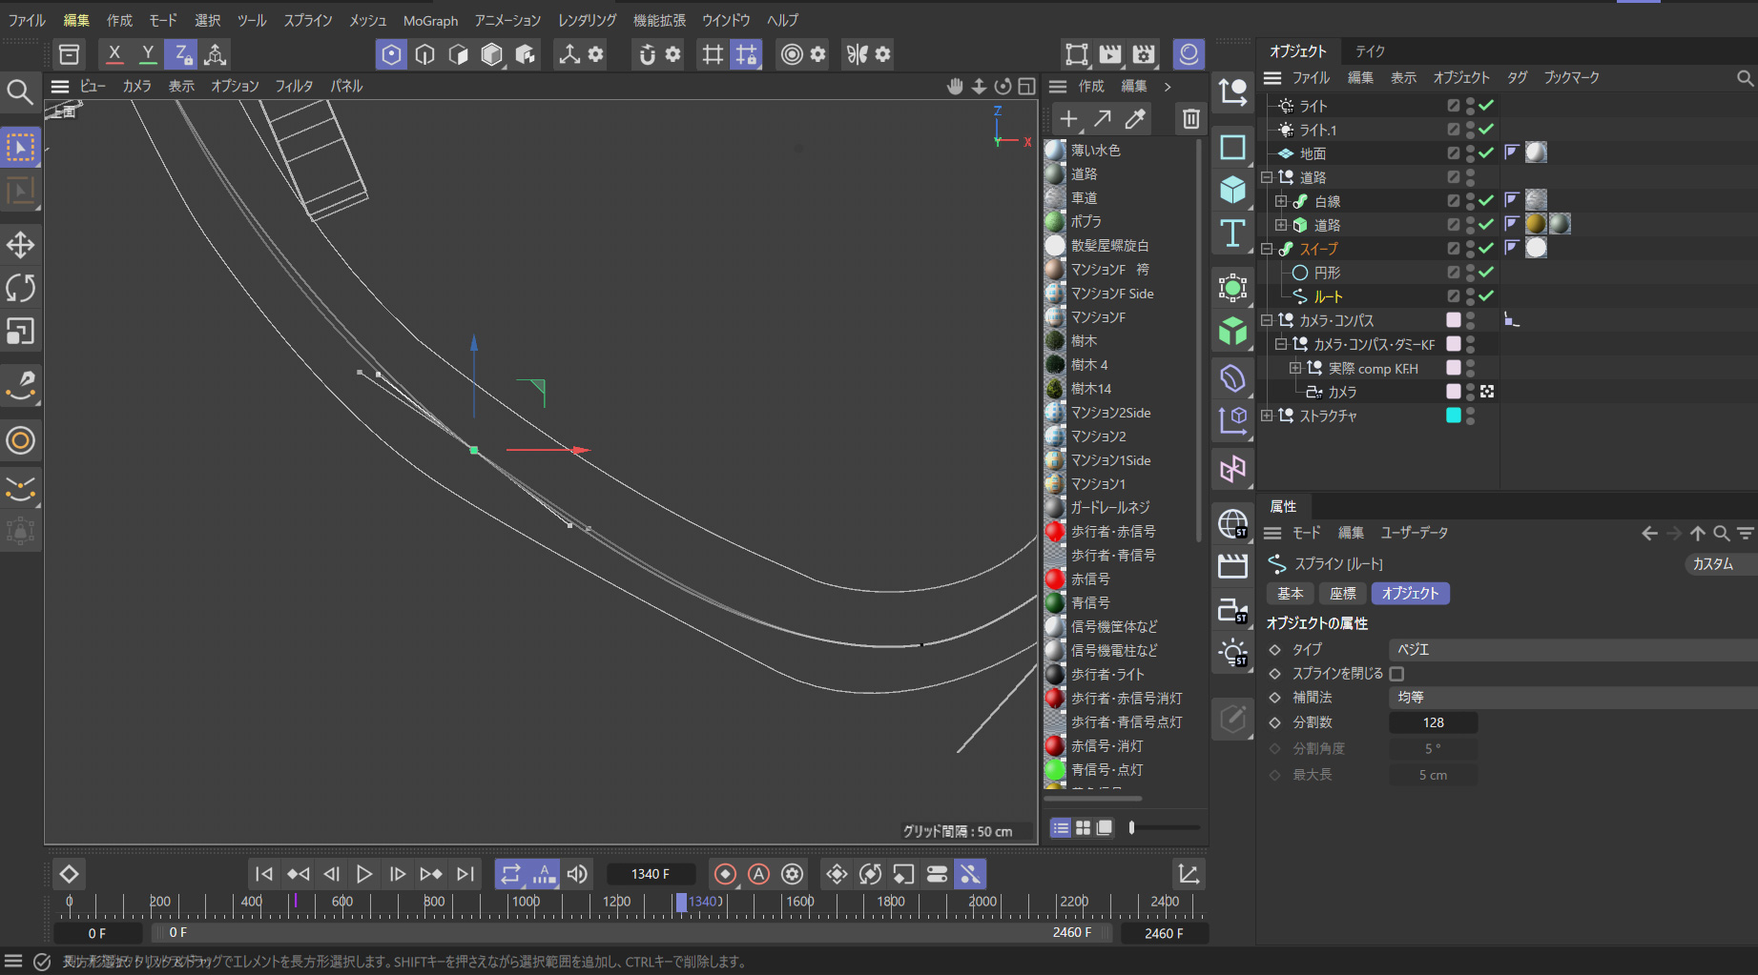Open the タイプ dropdown showing ベジエ
Viewport: 1758px width, 975px height.
coord(1570,649)
